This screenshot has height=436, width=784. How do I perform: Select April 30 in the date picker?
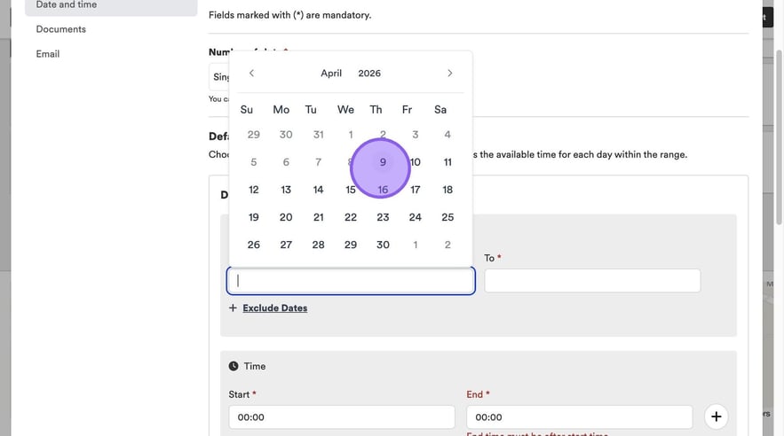coord(383,245)
